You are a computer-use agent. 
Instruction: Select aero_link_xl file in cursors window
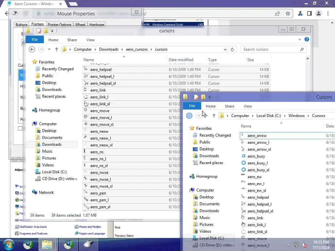100,104
